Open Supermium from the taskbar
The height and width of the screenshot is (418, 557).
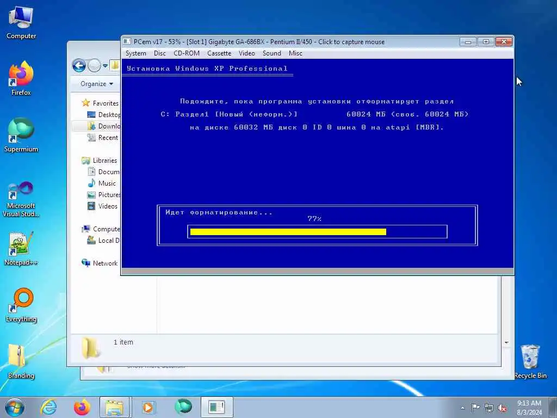(183, 407)
